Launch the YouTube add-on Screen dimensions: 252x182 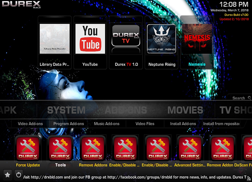pyautogui.click(x=90, y=42)
